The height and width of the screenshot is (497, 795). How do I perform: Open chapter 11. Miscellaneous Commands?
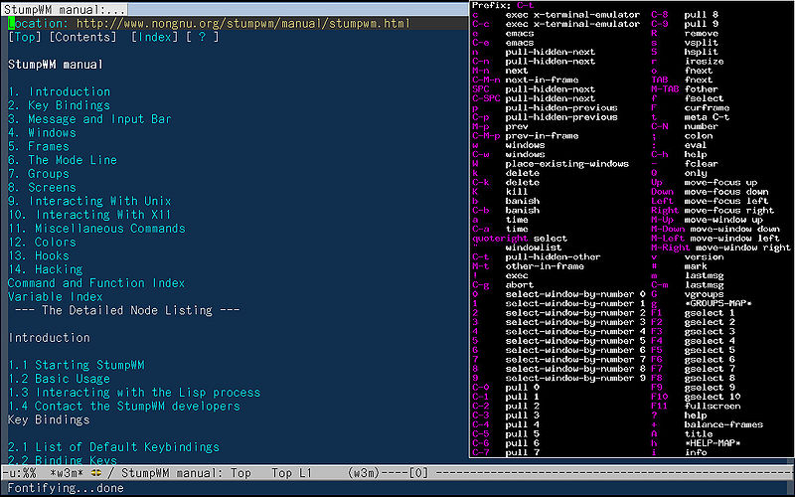96,229
